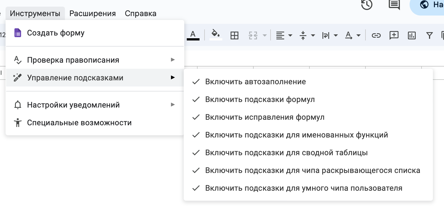Open the Расширения menu

tap(92, 14)
